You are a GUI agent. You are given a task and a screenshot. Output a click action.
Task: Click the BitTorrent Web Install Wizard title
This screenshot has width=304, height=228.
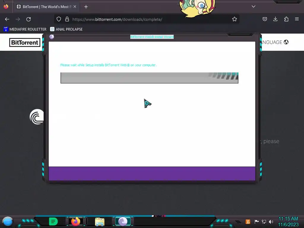[x=152, y=37]
